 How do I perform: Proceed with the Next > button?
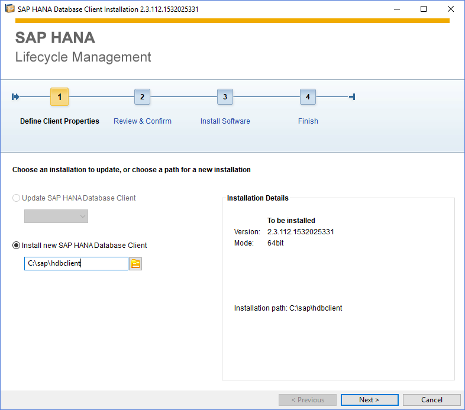(370, 400)
